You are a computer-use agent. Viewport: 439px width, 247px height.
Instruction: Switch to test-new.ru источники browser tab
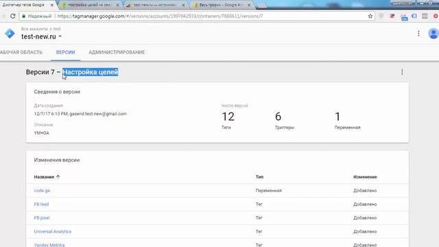point(155,5)
